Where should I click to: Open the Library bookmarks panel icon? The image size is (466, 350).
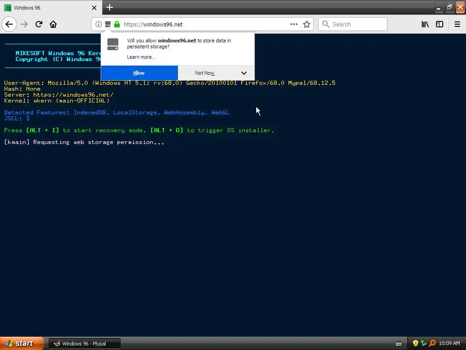pyautogui.click(x=425, y=25)
